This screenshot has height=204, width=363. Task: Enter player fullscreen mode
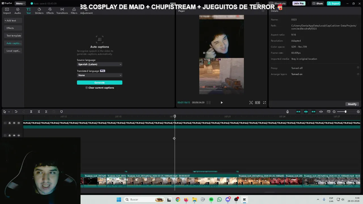tap(264, 103)
